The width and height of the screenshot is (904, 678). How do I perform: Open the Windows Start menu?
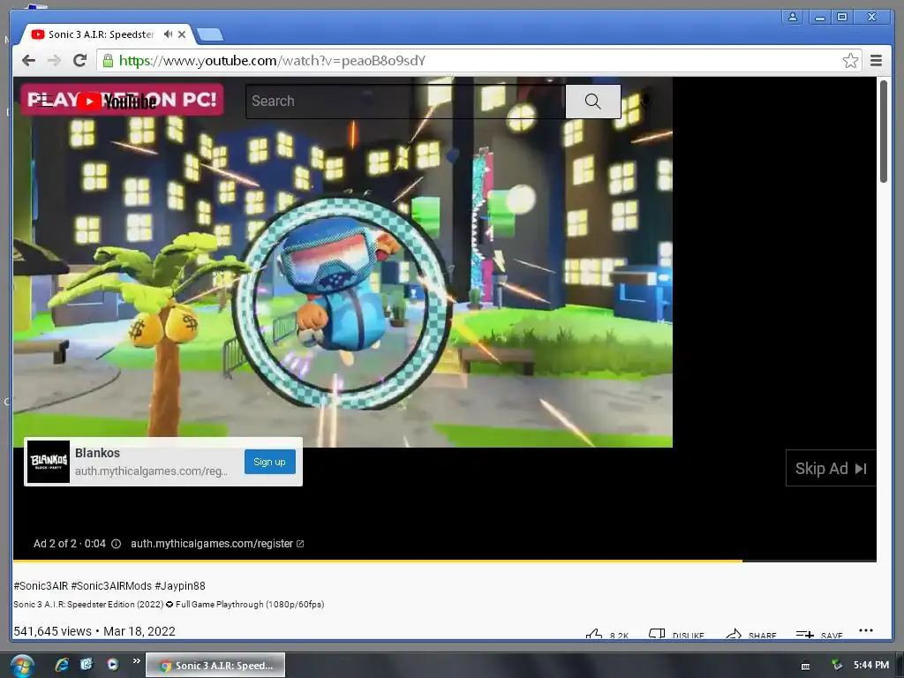[22, 666]
